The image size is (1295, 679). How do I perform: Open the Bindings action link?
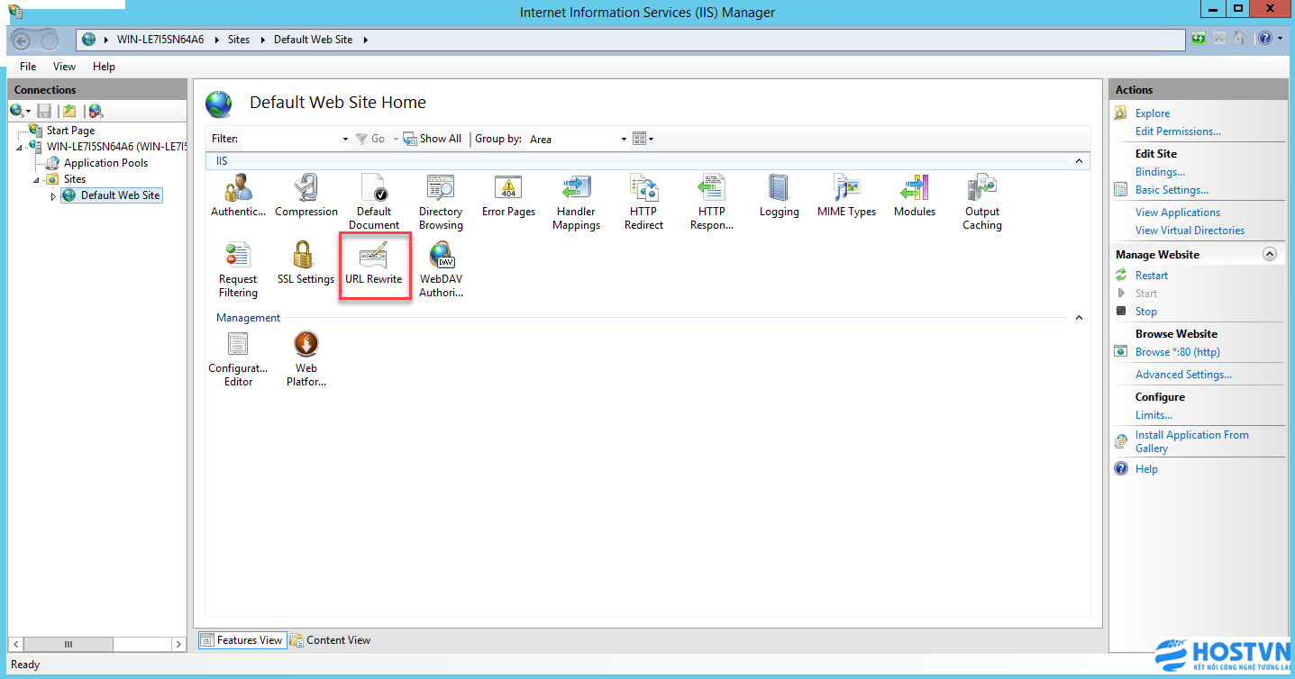(1160, 172)
